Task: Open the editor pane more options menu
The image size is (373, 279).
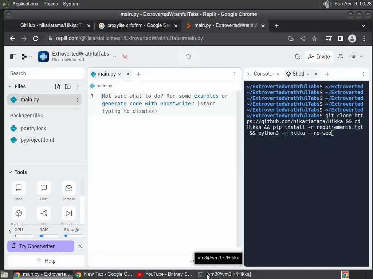Action: pyautogui.click(x=235, y=74)
